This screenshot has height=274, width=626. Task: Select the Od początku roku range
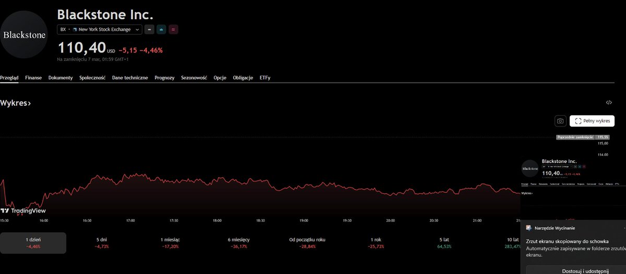(307, 243)
